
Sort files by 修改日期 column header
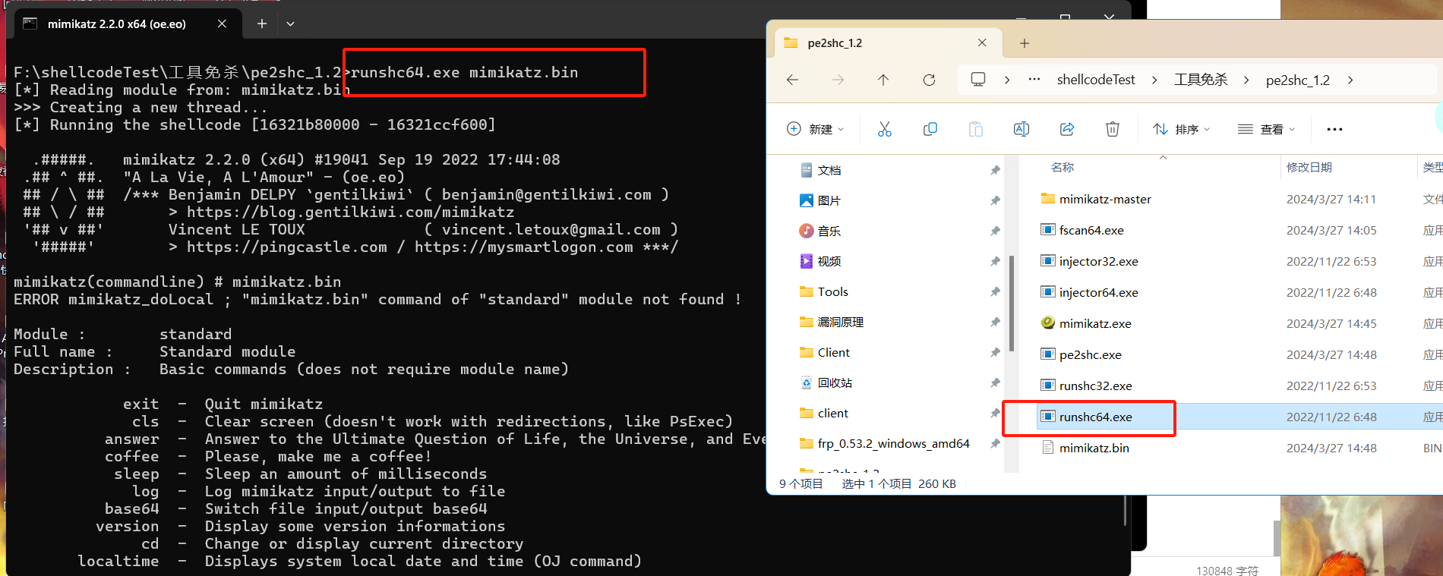[1309, 167]
